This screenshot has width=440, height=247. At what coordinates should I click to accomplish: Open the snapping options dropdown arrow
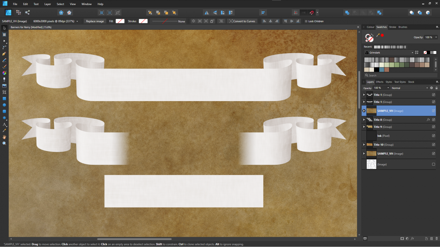tap(317, 13)
